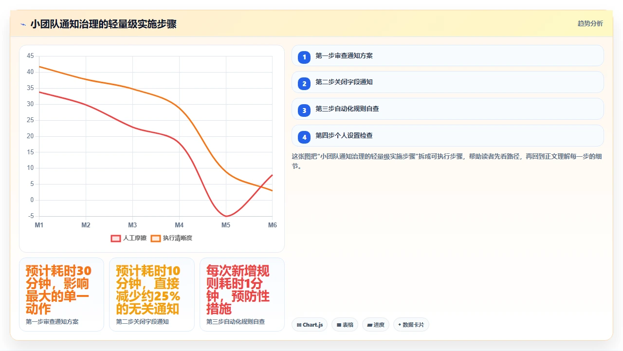Toggle the 人工摩擦 legend swatch
Screen dimensions: 623x351
tap(116, 238)
